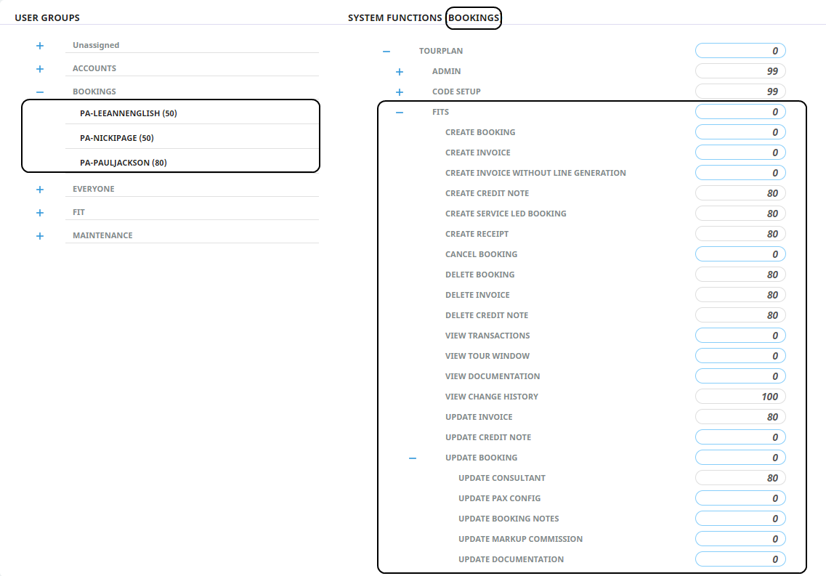Expand the FIT user group
The width and height of the screenshot is (826, 576).
pyautogui.click(x=40, y=213)
